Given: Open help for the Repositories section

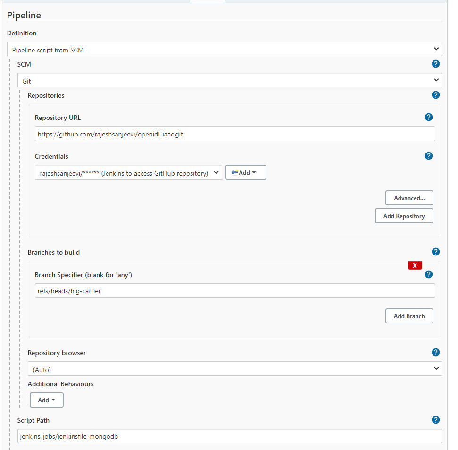Looking at the screenshot, I should coord(435,95).
